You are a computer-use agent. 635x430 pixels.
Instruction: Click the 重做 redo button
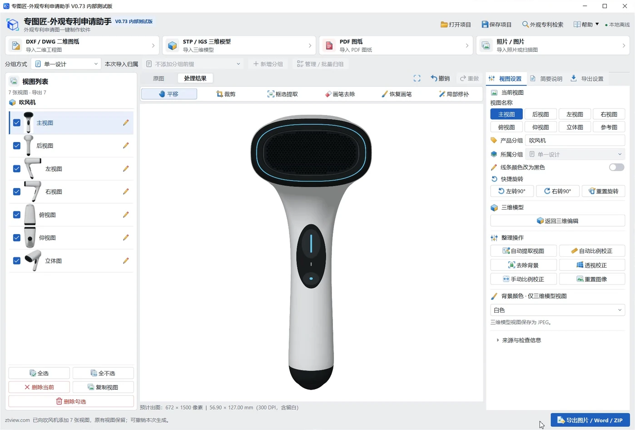coord(469,78)
